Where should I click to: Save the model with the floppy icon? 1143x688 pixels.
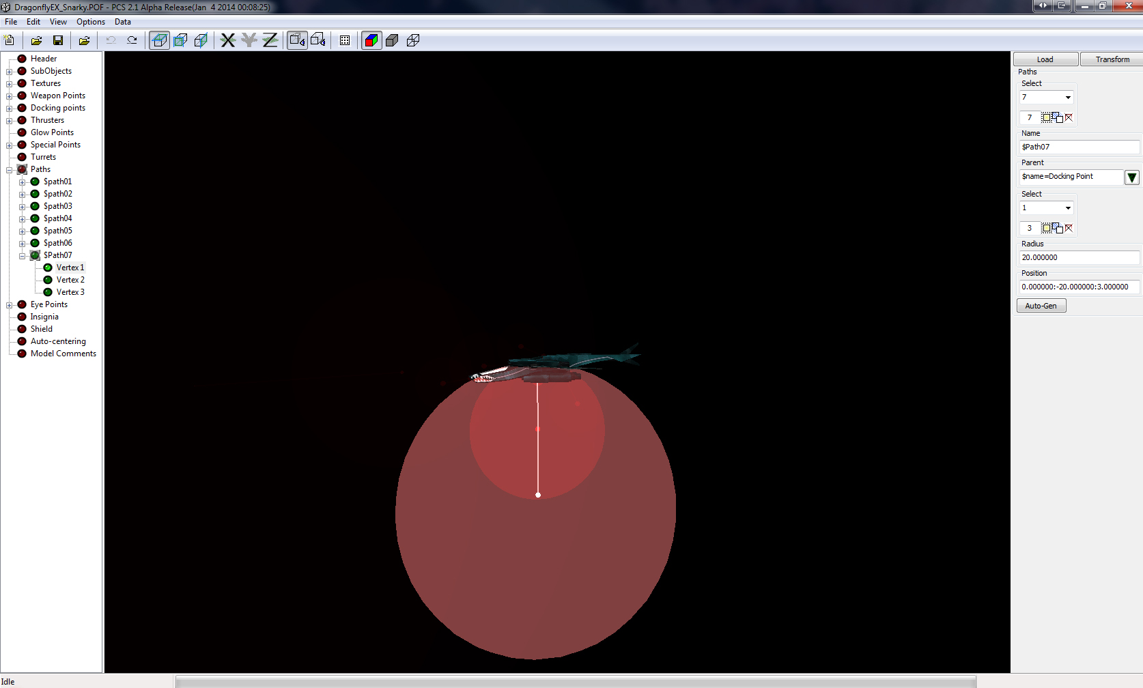[x=58, y=40]
